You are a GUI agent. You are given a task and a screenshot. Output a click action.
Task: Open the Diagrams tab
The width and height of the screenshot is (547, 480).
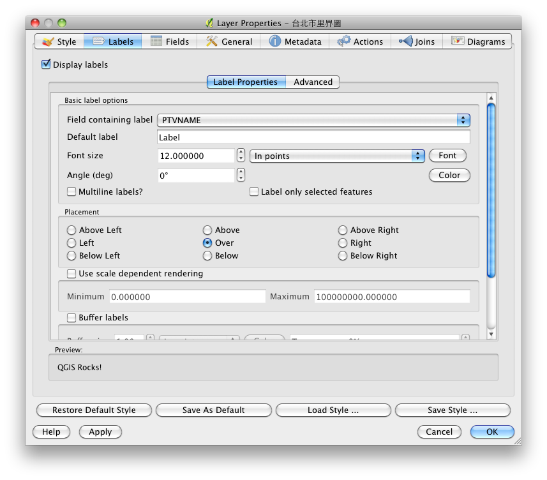click(x=477, y=41)
